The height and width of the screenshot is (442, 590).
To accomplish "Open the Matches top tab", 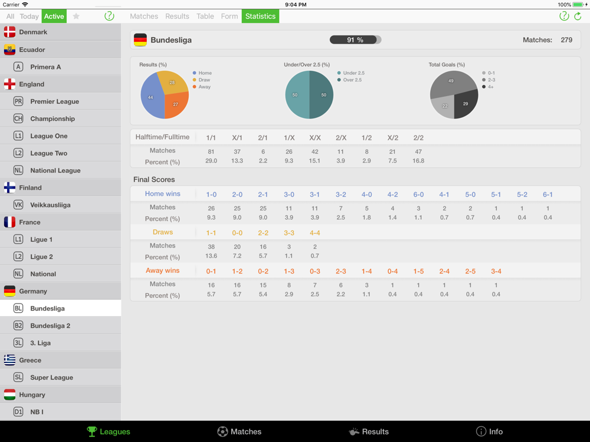I will click(x=144, y=16).
